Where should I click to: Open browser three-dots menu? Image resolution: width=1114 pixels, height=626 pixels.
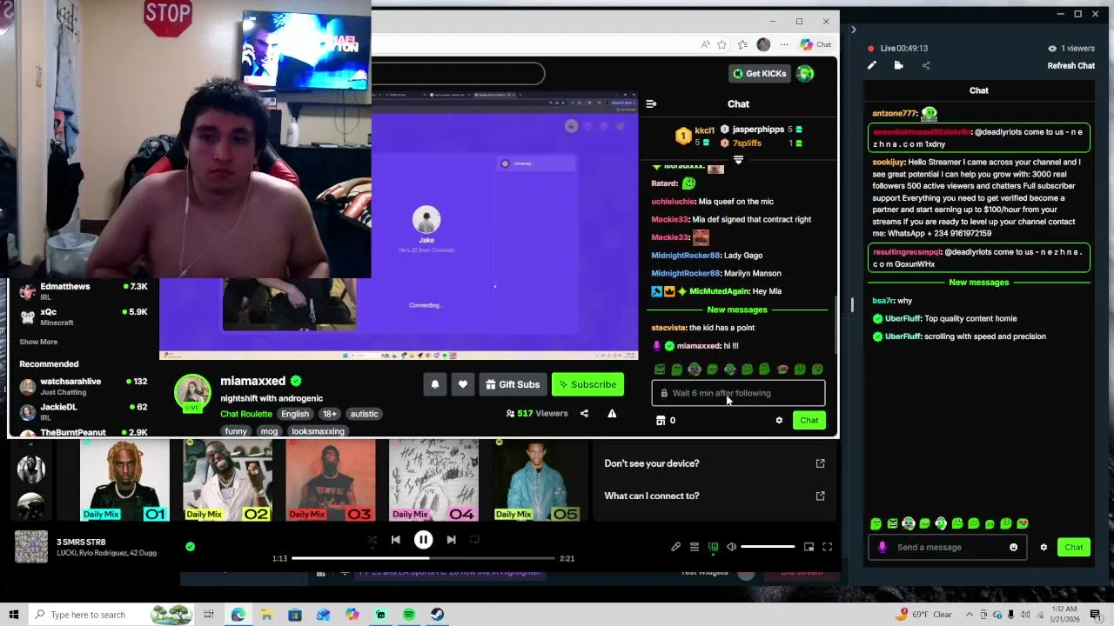(x=784, y=44)
